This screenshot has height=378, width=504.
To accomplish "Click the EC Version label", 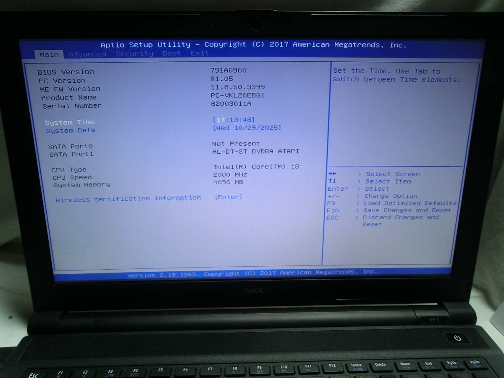I will (62, 81).
